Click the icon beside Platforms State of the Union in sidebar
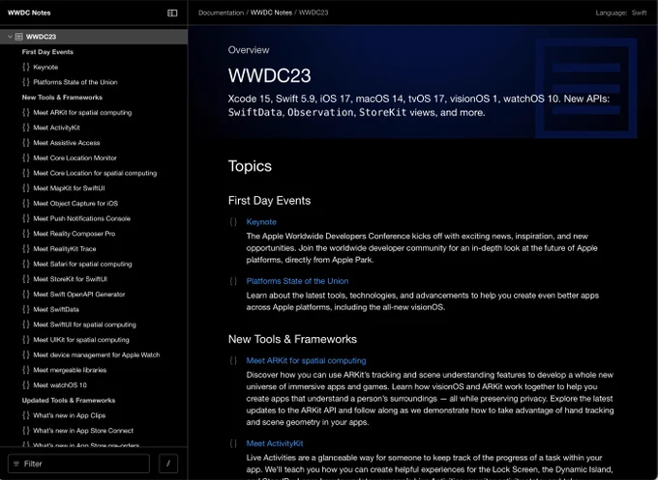 (26, 82)
